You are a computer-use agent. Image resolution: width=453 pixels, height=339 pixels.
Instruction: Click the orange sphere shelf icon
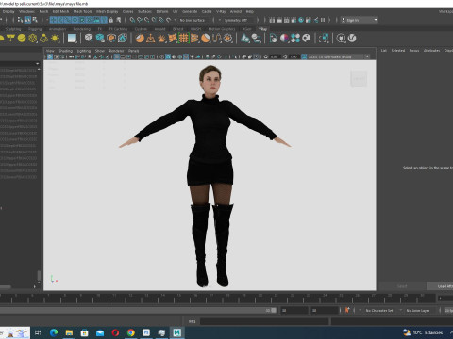click(140, 39)
